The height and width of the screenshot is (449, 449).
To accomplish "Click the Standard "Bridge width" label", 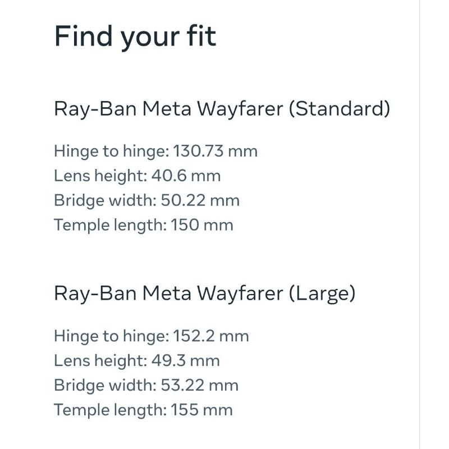I will 105,201.
